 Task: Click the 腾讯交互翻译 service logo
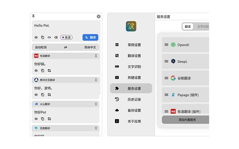coord(36,80)
